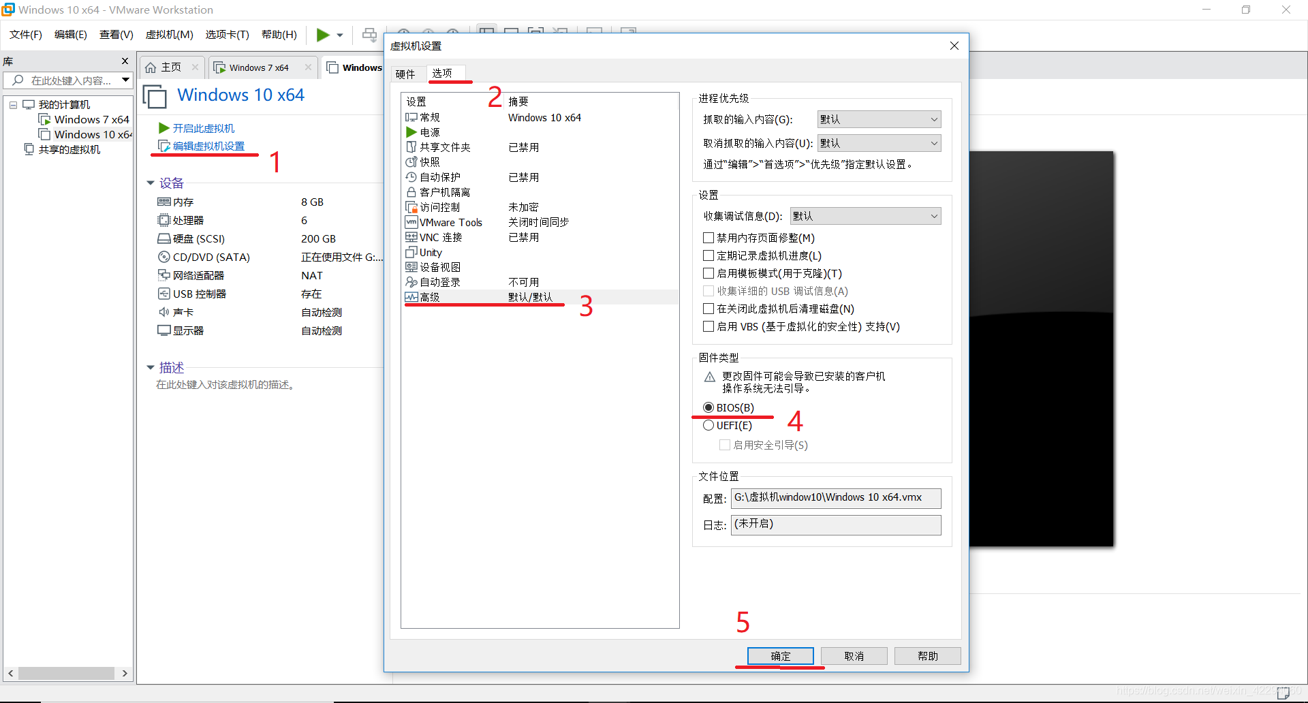Select UEFI(E) firmware radio button
The image size is (1308, 703).
tap(708, 425)
